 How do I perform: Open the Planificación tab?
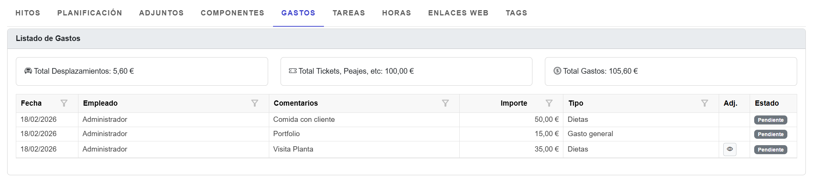(90, 13)
